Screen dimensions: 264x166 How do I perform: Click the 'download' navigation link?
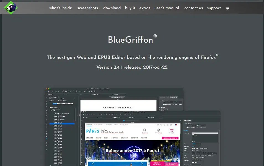112,8
